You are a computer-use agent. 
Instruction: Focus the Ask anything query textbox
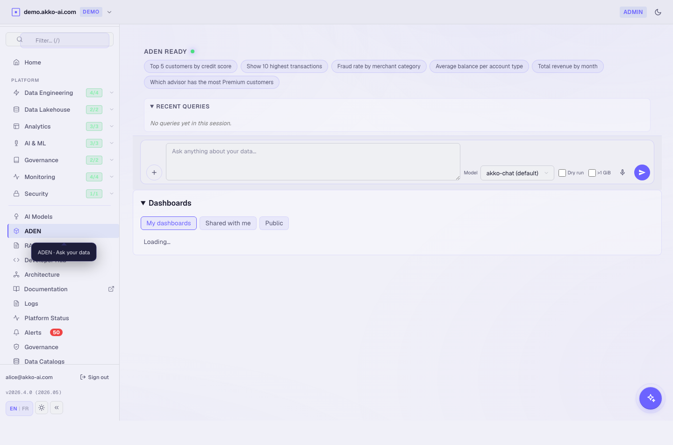click(x=313, y=162)
